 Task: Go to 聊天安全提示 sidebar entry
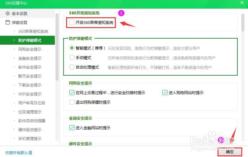30,76
